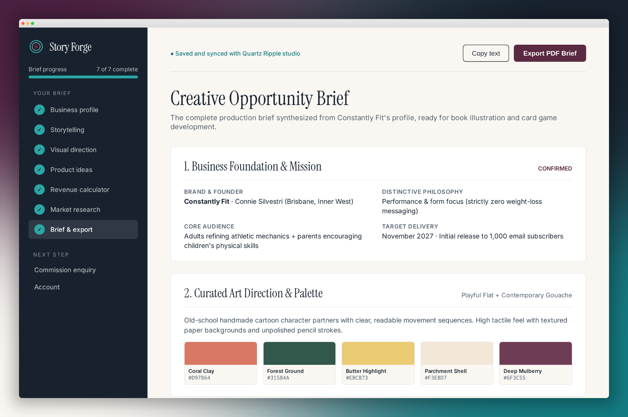Click the Visual direction checkmark icon

[x=40, y=150]
